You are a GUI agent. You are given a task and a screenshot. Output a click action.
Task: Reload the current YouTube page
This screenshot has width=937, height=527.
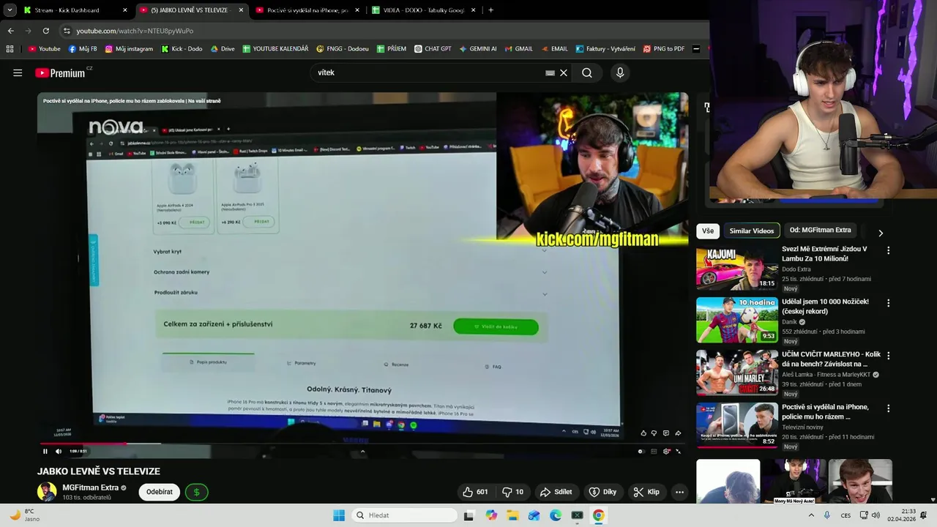click(45, 31)
